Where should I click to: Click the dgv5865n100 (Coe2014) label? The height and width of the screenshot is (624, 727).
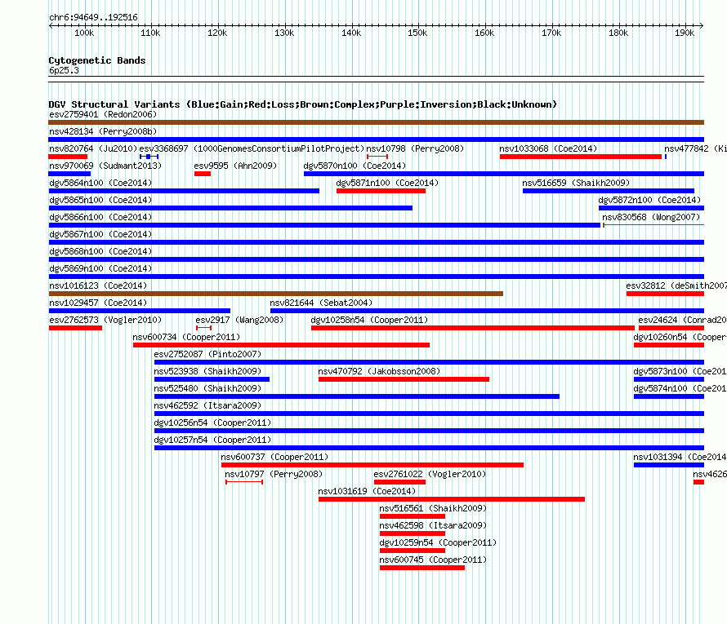coord(100,200)
